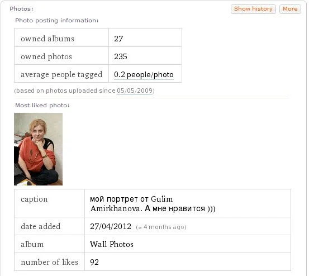The height and width of the screenshot is (276, 309).
Task: Click the Show history button
Action: tap(253, 9)
